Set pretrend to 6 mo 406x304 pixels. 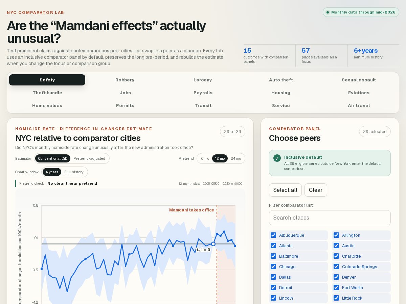pos(205,158)
